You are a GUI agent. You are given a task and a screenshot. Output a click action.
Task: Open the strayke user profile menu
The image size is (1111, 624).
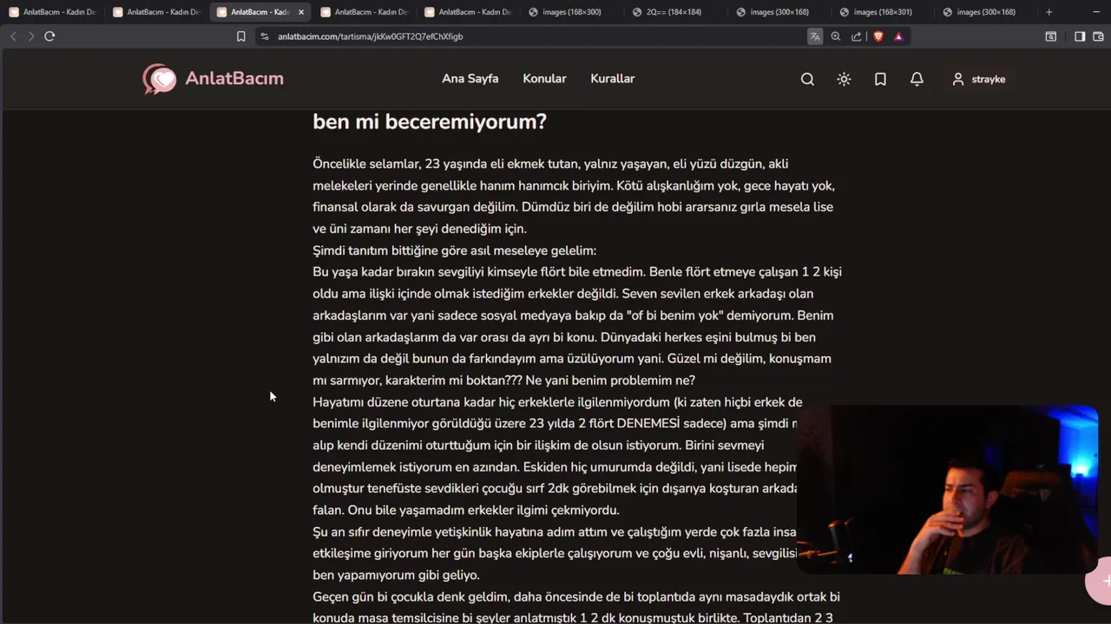tap(978, 79)
